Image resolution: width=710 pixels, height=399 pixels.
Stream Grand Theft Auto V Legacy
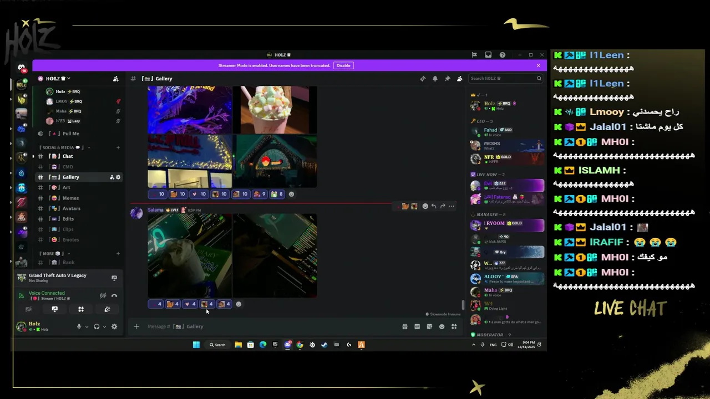(114, 278)
